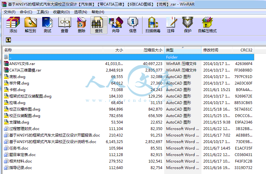Open the 选项(N) menu
Screen dimensions: 266x174
point(81,12)
